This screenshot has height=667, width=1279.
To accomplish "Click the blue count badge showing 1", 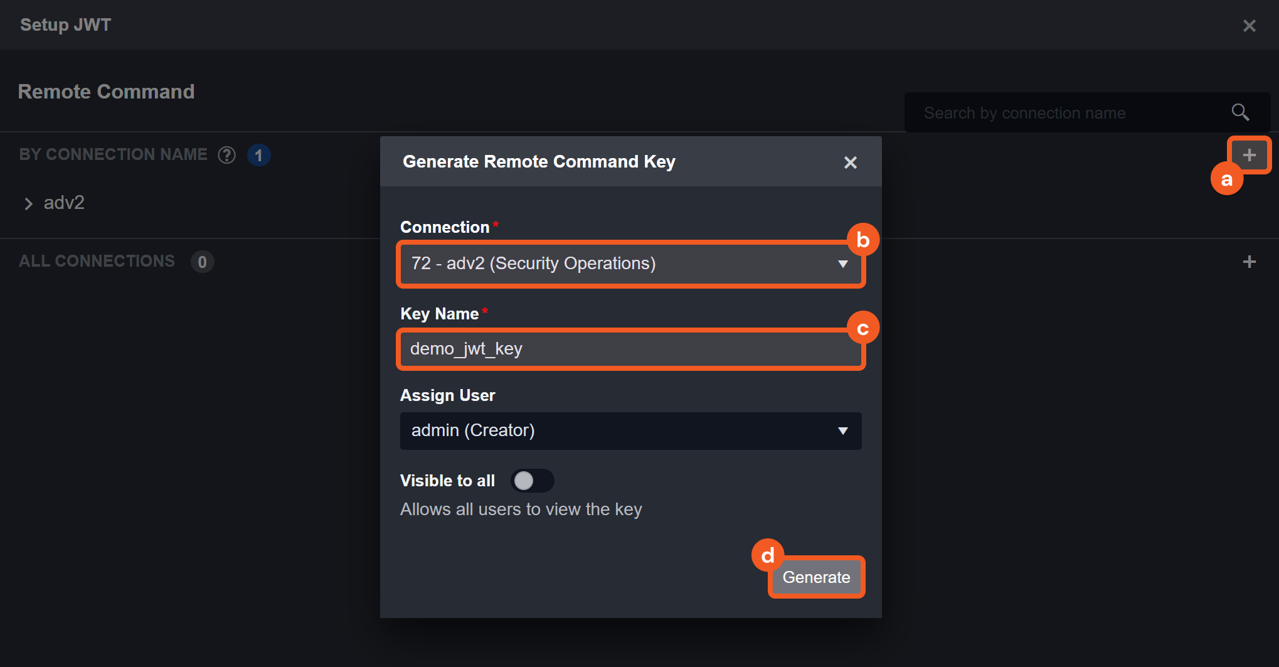I will [258, 155].
